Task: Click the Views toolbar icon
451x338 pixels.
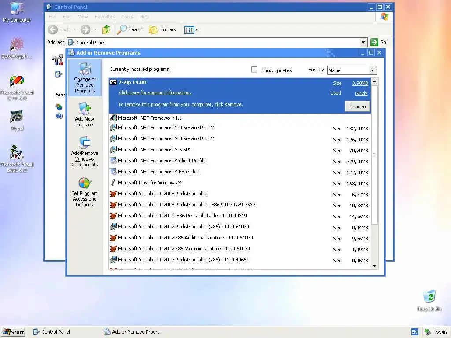Action: [189, 29]
